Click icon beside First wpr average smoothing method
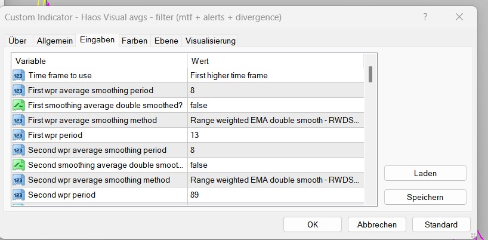The image size is (488, 240). pyautogui.click(x=18, y=121)
